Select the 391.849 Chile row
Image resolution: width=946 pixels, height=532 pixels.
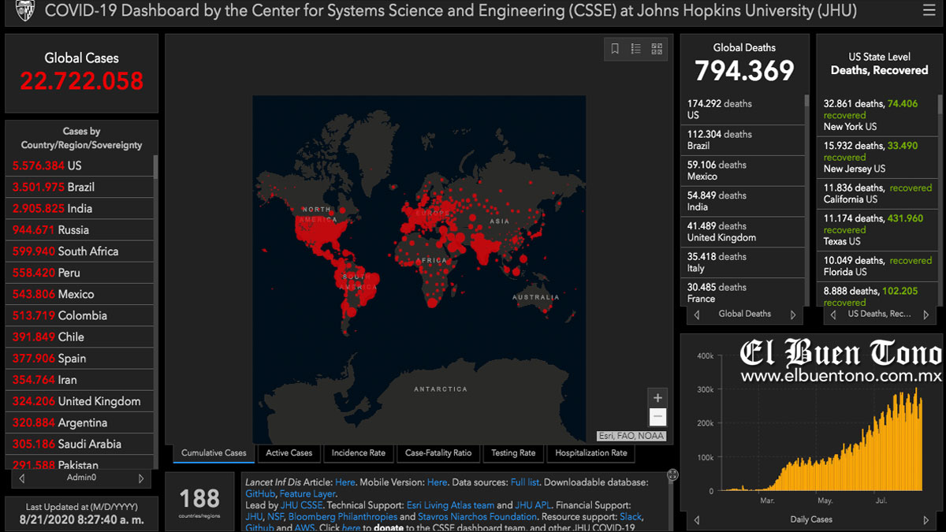click(79, 337)
